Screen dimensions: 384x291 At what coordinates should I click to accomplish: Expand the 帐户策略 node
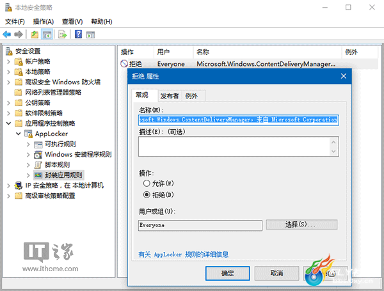[8, 61]
